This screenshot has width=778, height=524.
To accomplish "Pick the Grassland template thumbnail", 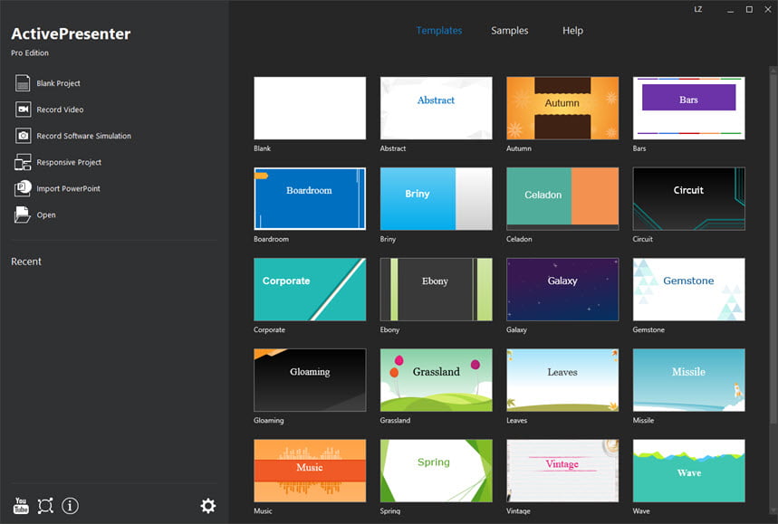I will pyautogui.click(x=437, y=380).
